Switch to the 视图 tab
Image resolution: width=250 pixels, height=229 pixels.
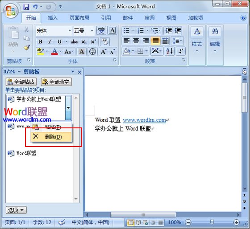(171, 18)
